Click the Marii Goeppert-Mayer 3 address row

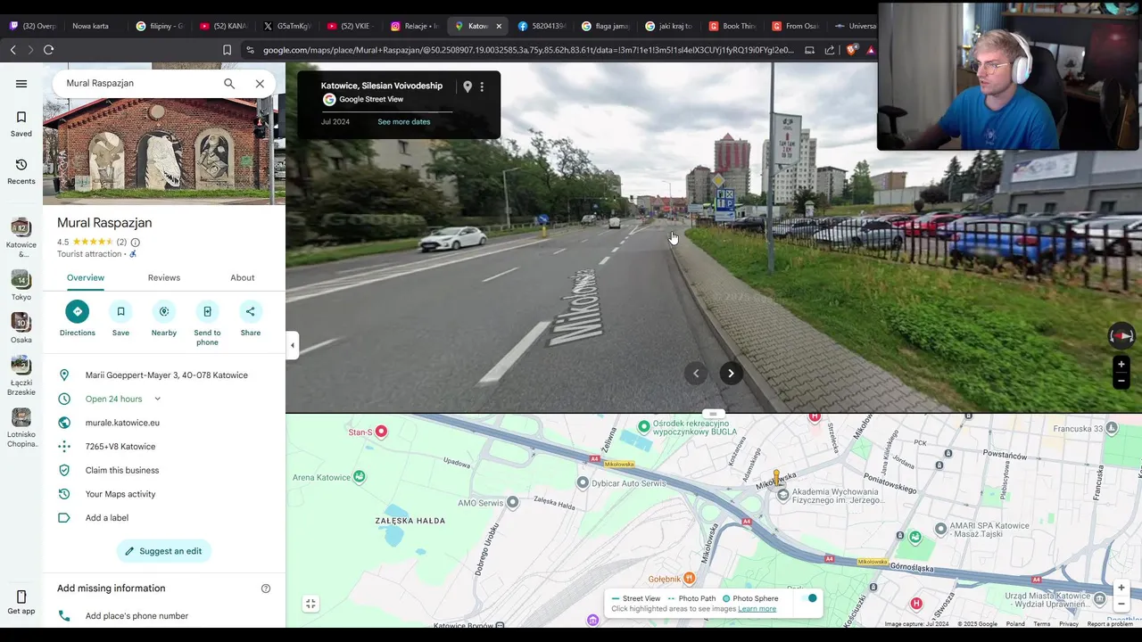tap(164, 375)
